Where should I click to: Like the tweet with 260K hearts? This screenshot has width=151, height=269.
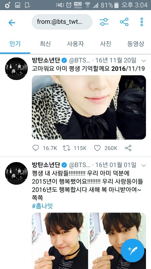pos(97,148)
